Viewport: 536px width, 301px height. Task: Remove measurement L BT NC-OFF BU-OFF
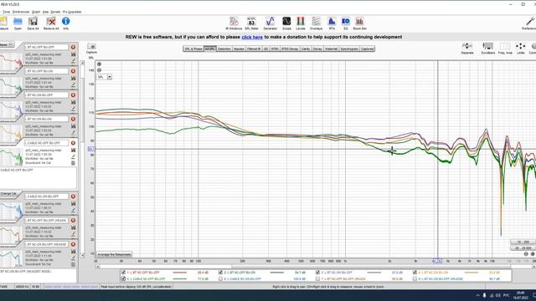pyautogui.click(x=73, y=47)
